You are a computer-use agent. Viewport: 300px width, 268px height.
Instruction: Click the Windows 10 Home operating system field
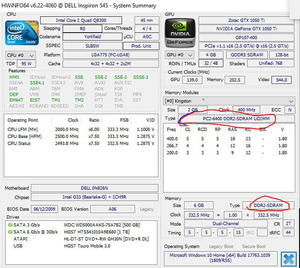tap(221, 258)
